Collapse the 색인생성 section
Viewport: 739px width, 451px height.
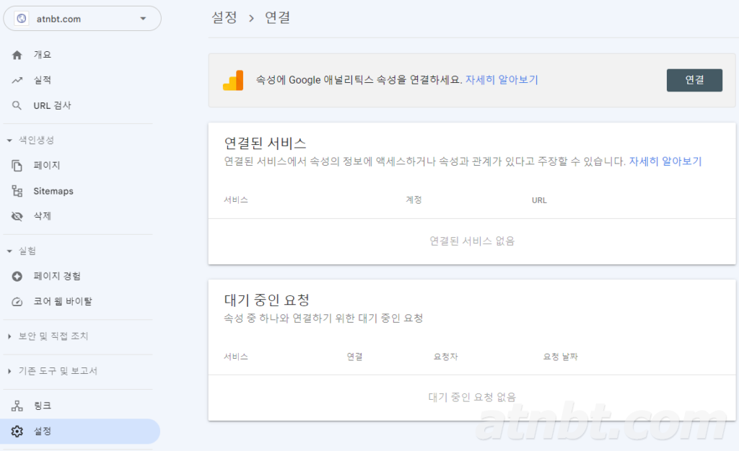point(31,140)
